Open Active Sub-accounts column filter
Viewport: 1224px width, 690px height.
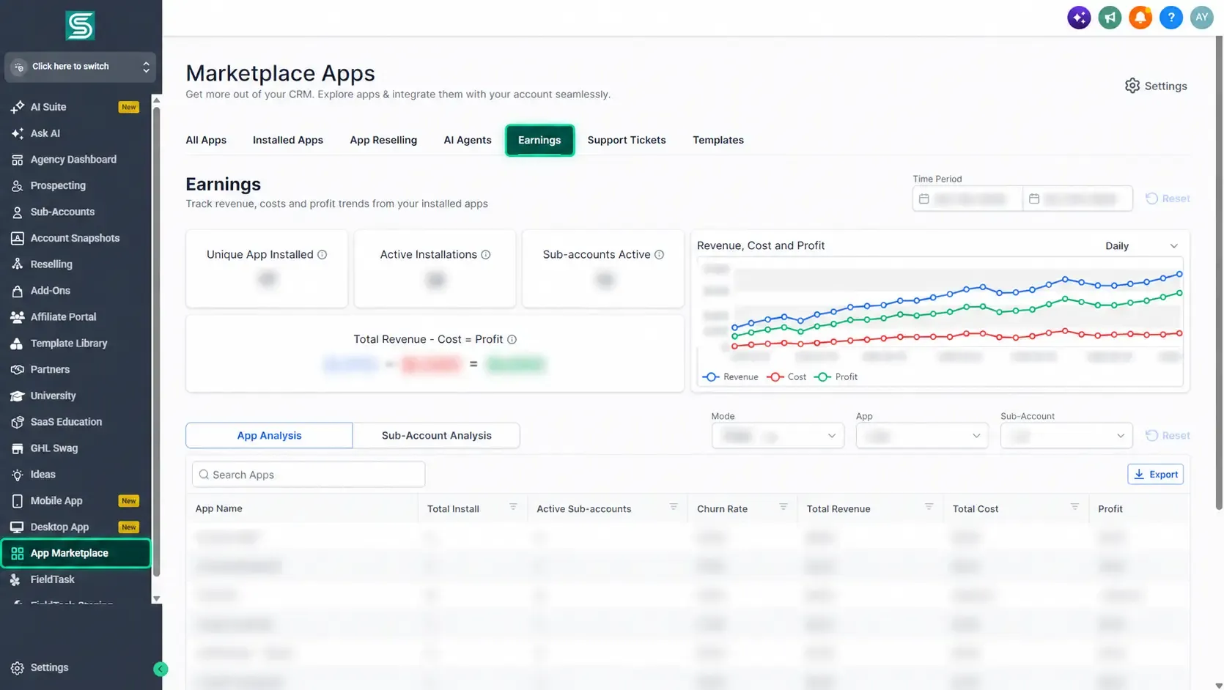[674, 507]
